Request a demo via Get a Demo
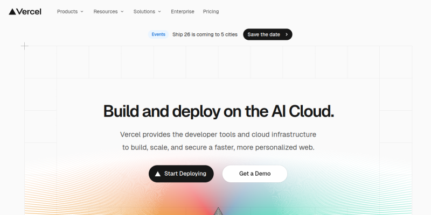Screen dimensions: 431x215 pyautogui.click(x=255, y=174)
